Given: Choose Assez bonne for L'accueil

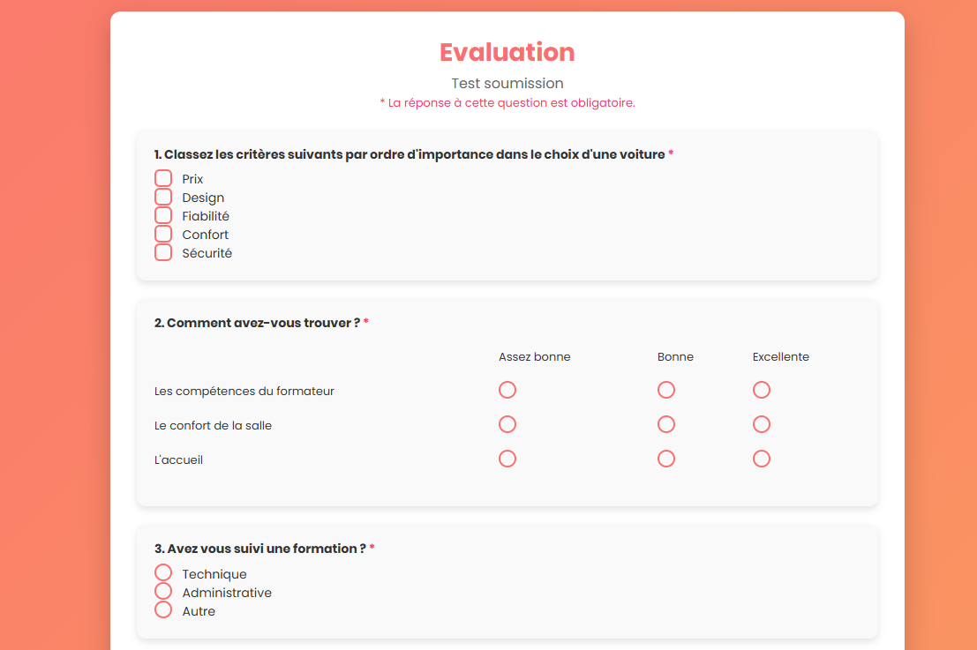Looking at the screenshot, I should pos(507,459).
